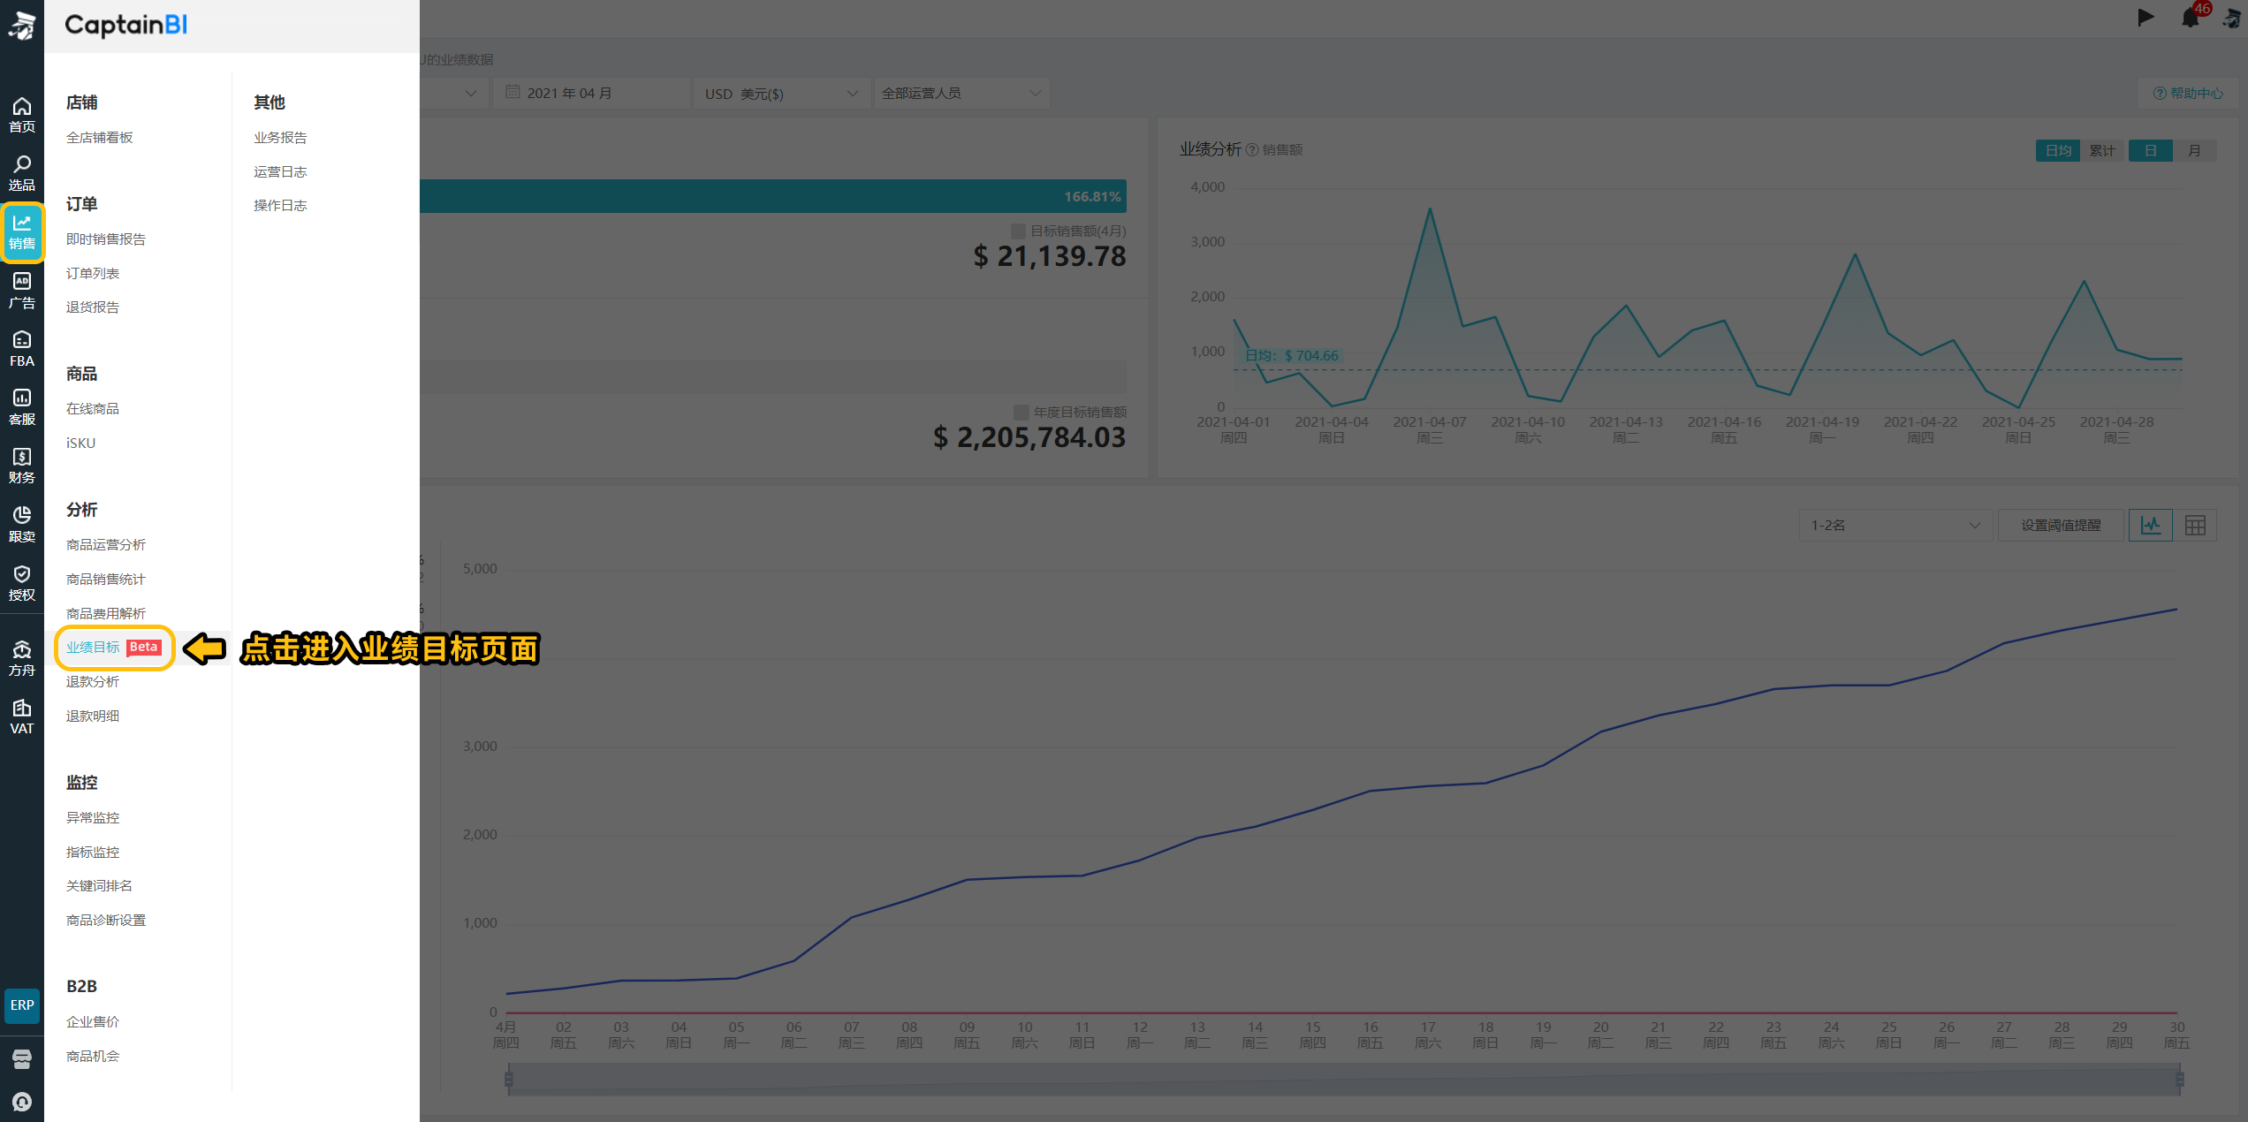This screenshot has height=1122, width=2248.
Task: Open 商品机会 menu item
Action: (93, 1057)
